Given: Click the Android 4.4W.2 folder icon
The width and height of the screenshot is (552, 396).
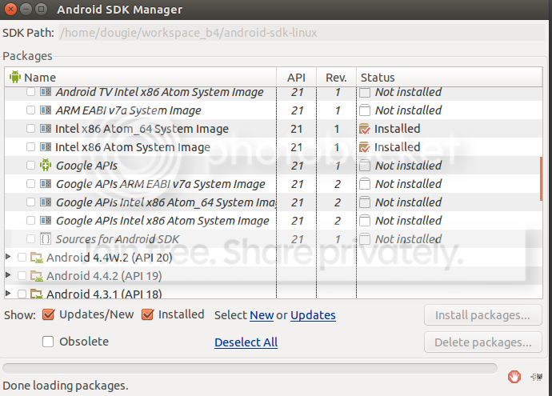Looking at the screenshot, I should 36,258.
